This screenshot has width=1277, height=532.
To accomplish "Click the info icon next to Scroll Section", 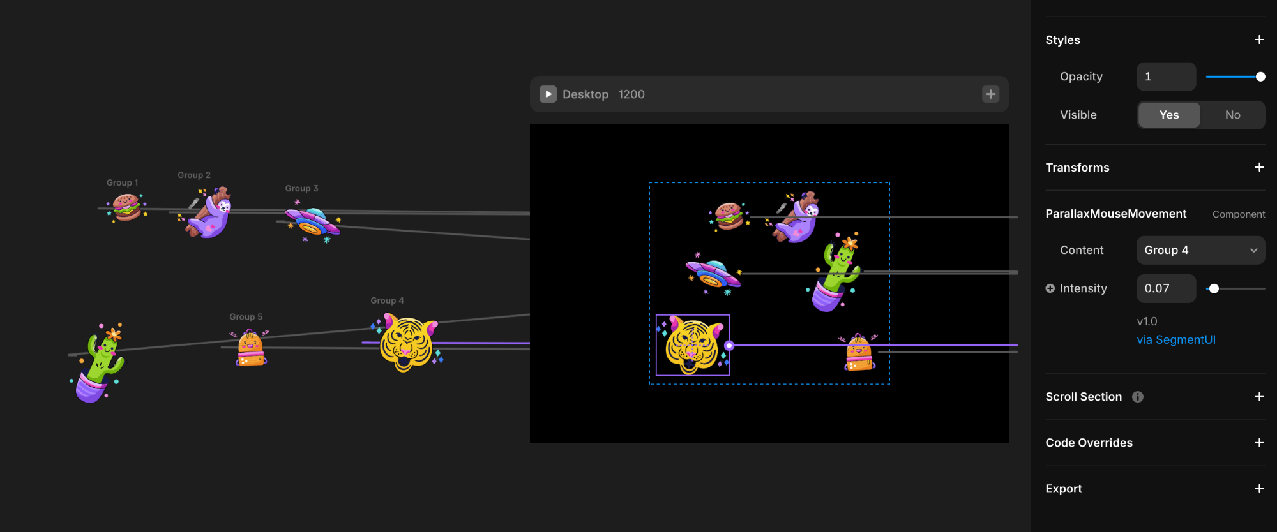I will (x=1138, y=397).
